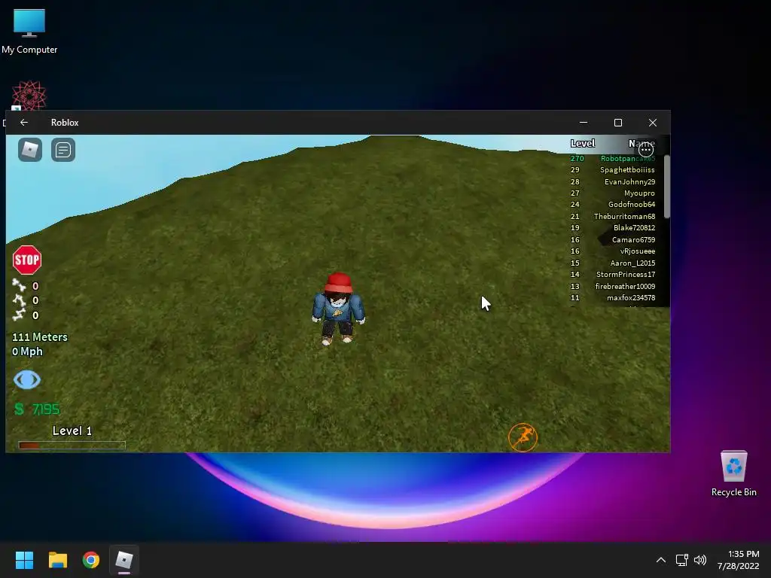The image size is (771, 578).
Task: Click the Roblox taskbar icon
Action: point(124,560)
